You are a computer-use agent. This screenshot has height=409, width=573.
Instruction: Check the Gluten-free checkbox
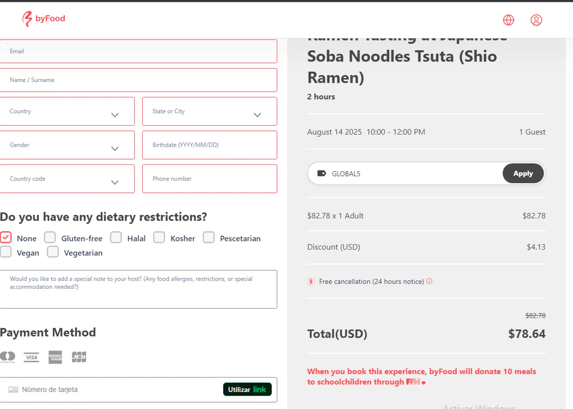(x=50, y=237)
